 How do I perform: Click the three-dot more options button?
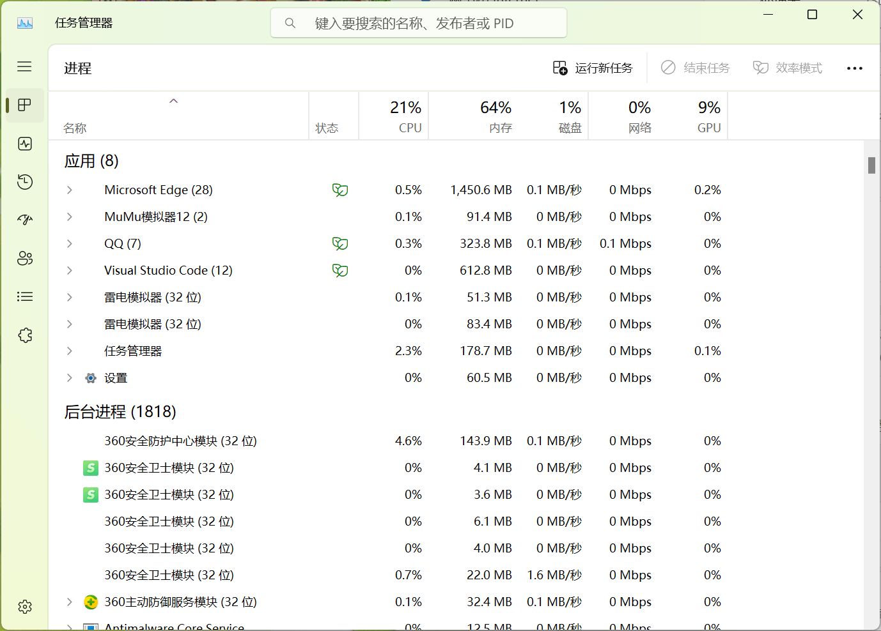coord(855,68)
